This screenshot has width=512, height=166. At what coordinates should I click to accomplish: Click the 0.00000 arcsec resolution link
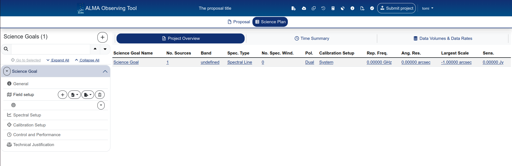(x=416, y=62)
